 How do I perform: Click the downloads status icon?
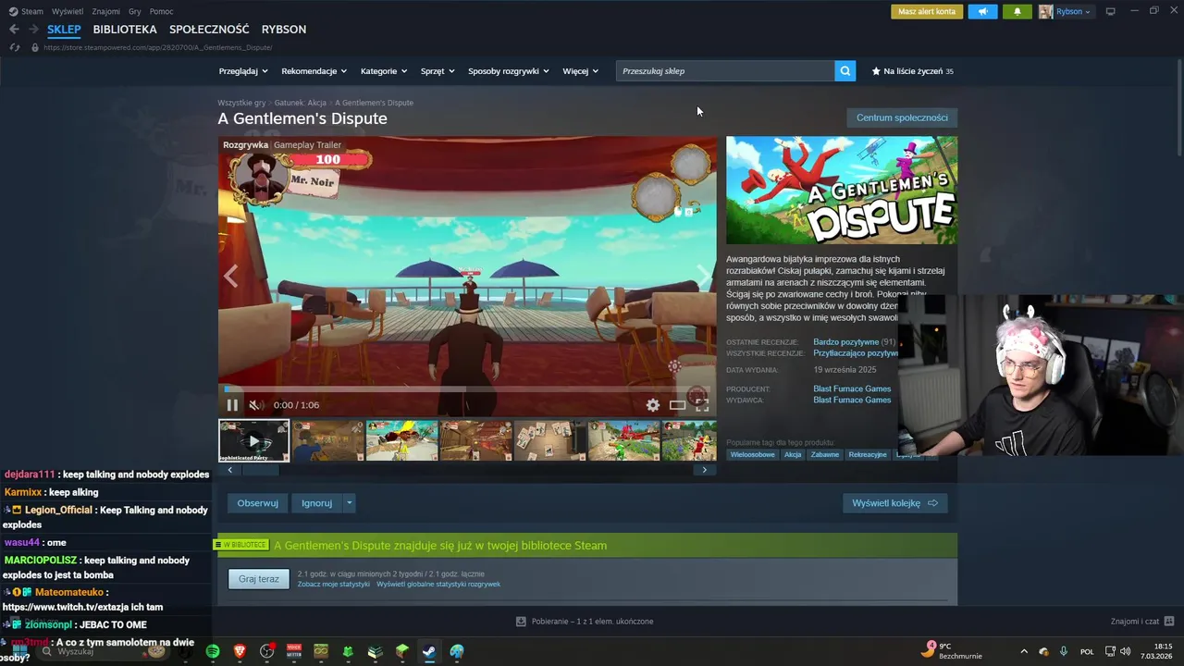coord(521,622)
